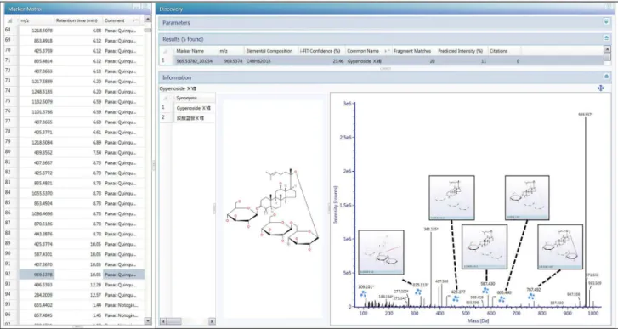Screen dimensions: 618x329
Task: Click the first Marker Matrix title bar icon
Action: point(136,7)
